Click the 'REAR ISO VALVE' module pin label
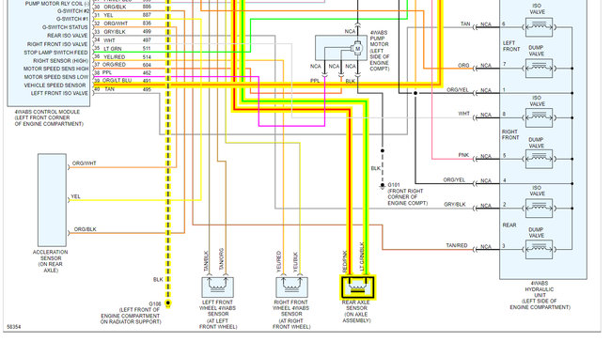This screenshot has height=341, width=611. [68, 36]
